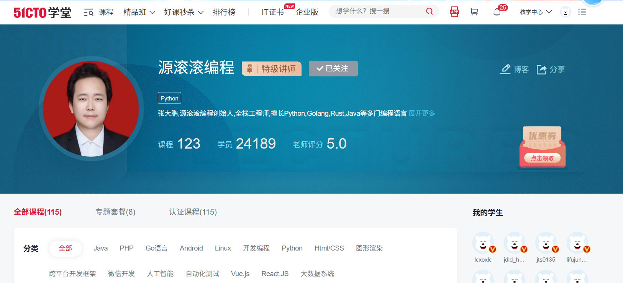This screenshot has height=283, width=623.
Task: Filter courses by React.JS
Action: click(x=275, y=274)
